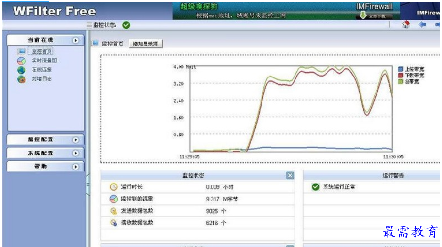Select the 当前在线 menu header
This screenshot has width=442, height=247.
tap(46, 40)
